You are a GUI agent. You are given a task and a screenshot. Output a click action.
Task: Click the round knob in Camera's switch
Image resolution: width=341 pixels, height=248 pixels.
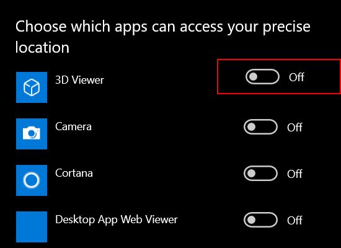[251, 127]
